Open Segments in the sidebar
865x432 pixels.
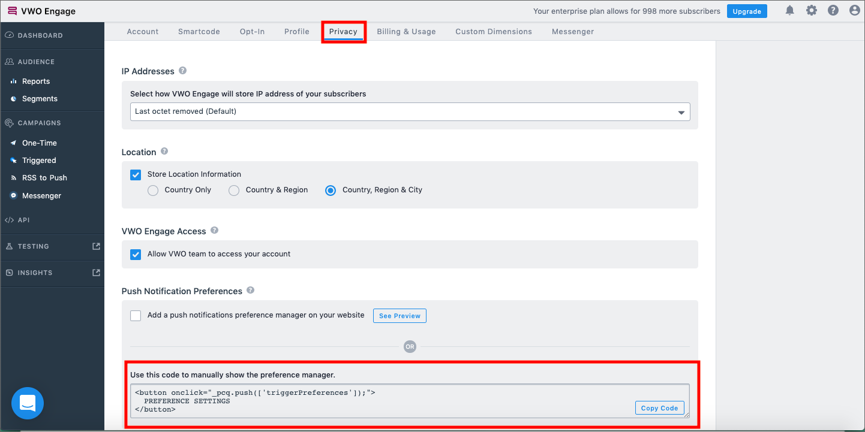pyautogui.click(x=40, y=99)
